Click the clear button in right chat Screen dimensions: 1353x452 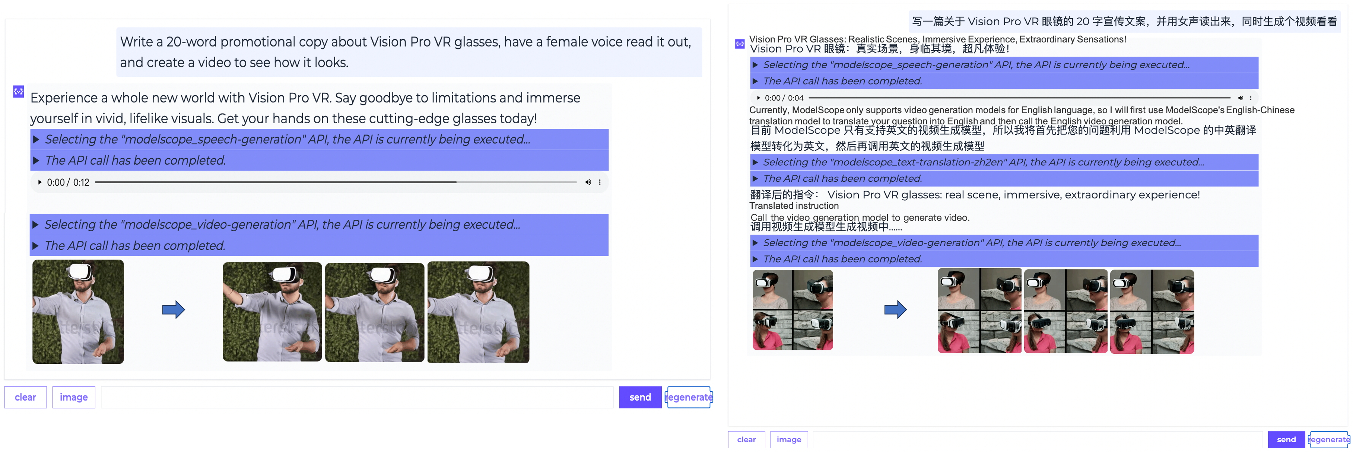point(746,439)
